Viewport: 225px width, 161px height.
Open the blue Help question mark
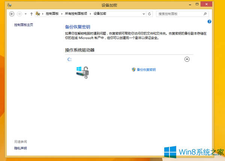coord(209,22)
